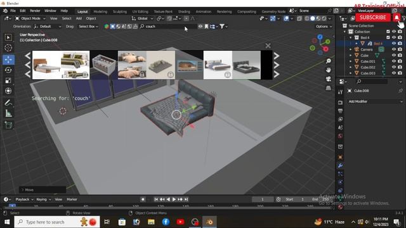
Task: Open the viewport Add menu
Action: [x=79, y=18]
